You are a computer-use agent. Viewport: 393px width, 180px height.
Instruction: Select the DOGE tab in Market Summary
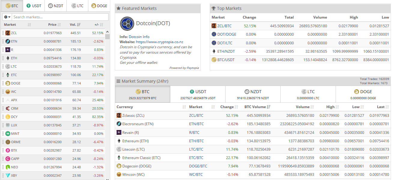pos(363,94)
